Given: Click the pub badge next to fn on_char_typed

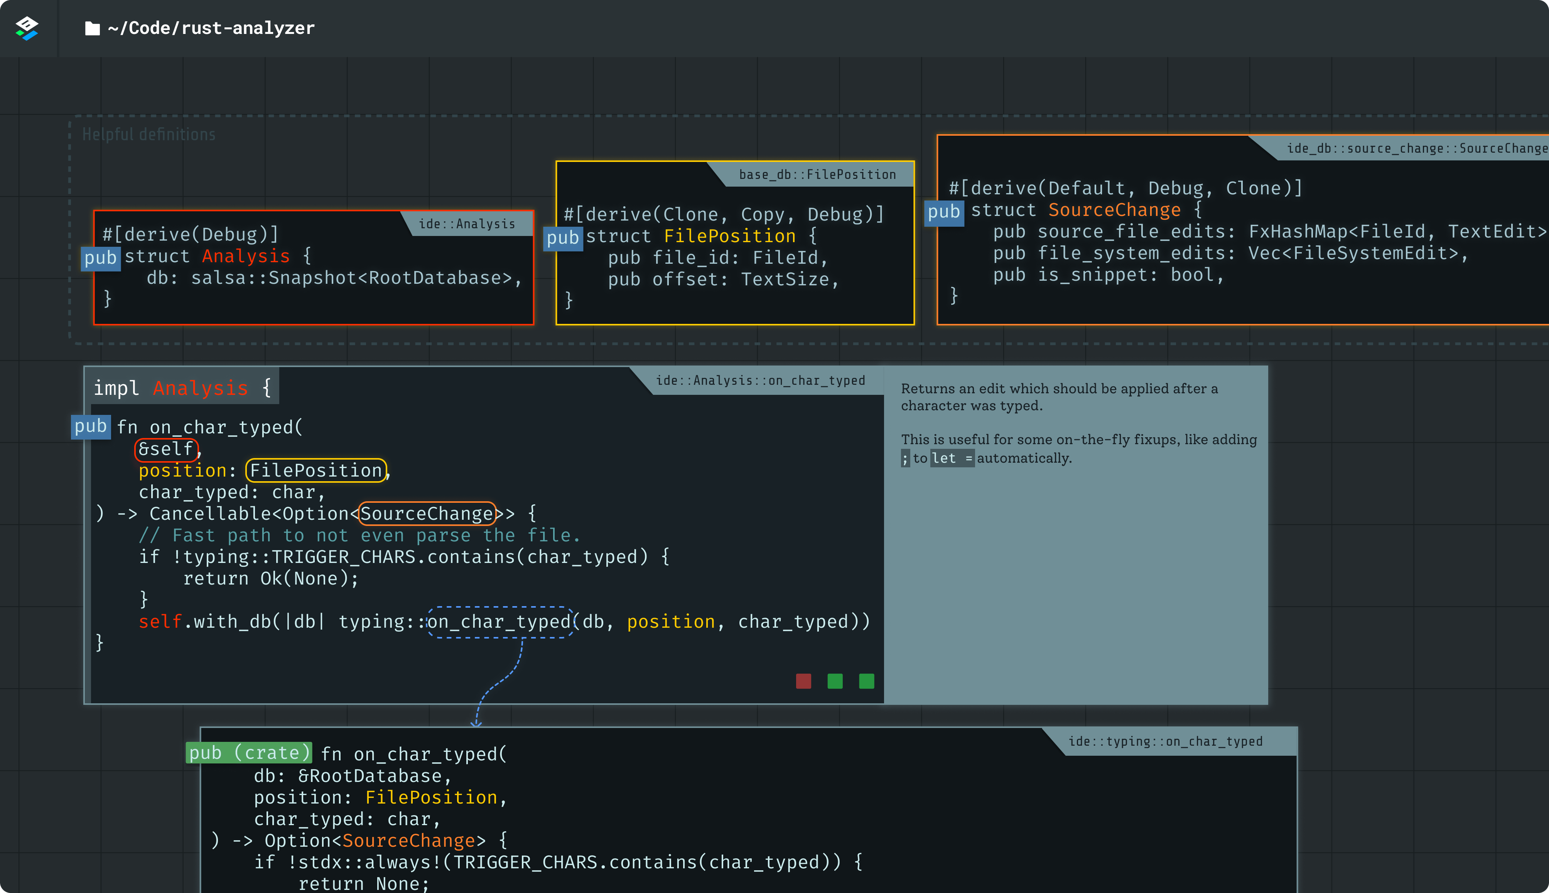Looking at the screenshot, I should pyautogui.click(x=90, y=426).
